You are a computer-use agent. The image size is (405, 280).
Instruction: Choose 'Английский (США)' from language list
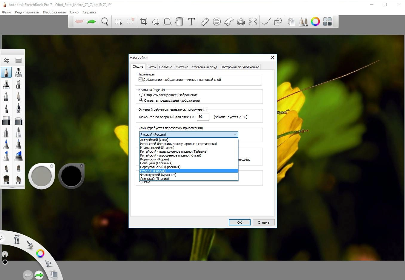coord(189,140)
